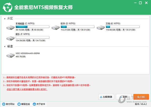
Task: Minimize the application window
Action: point(135,3)
